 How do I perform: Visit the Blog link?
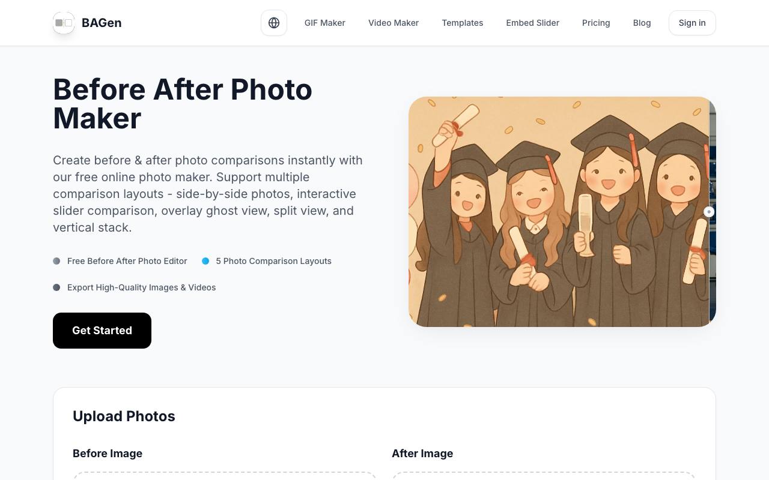point(642,23)
